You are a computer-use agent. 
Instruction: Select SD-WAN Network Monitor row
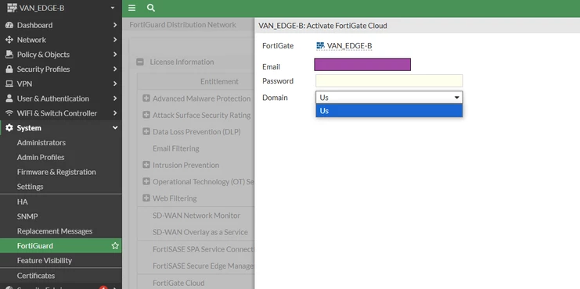coord(196,216)
